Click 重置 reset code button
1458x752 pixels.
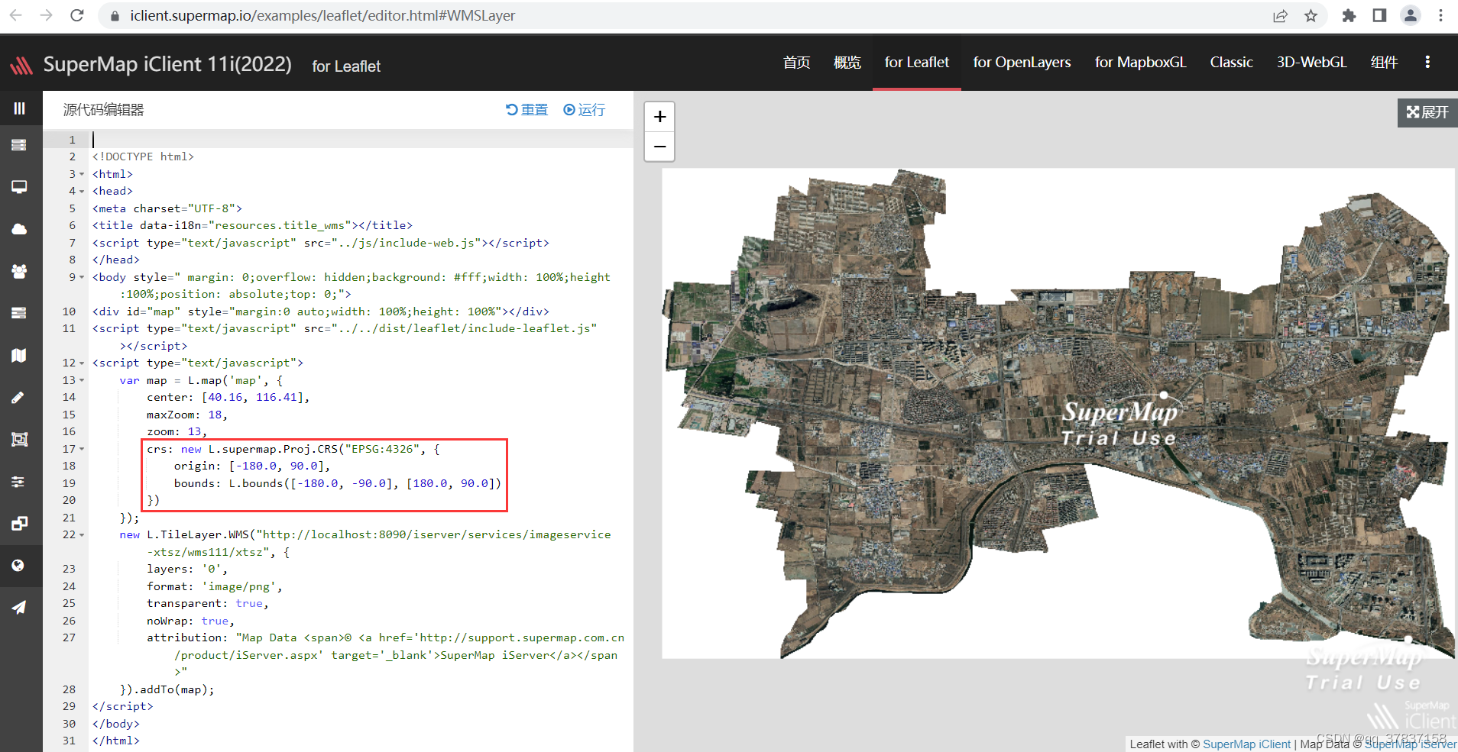pos(527,110)
